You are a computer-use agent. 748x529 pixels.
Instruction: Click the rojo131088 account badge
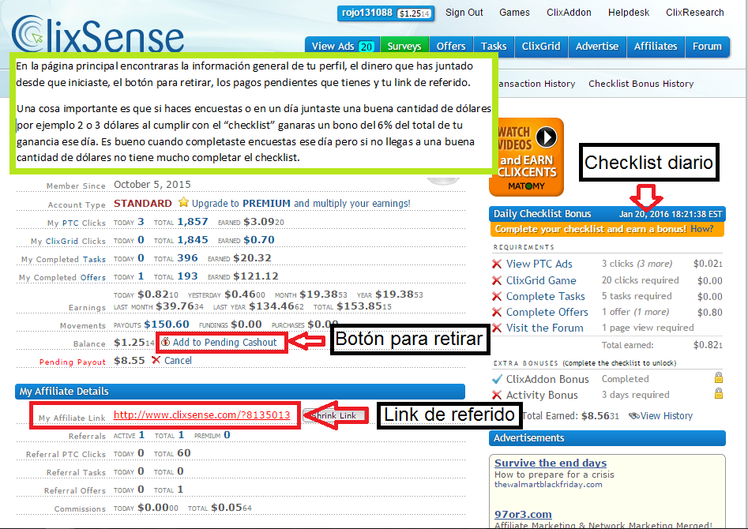click(385, 13)
